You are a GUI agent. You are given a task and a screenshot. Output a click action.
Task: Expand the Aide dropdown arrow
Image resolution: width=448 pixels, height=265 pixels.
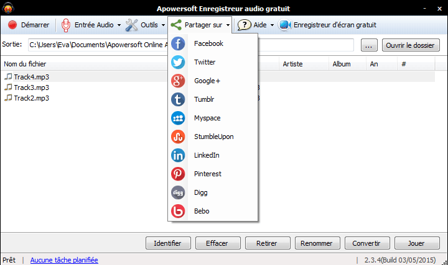[x=272, y=25]
